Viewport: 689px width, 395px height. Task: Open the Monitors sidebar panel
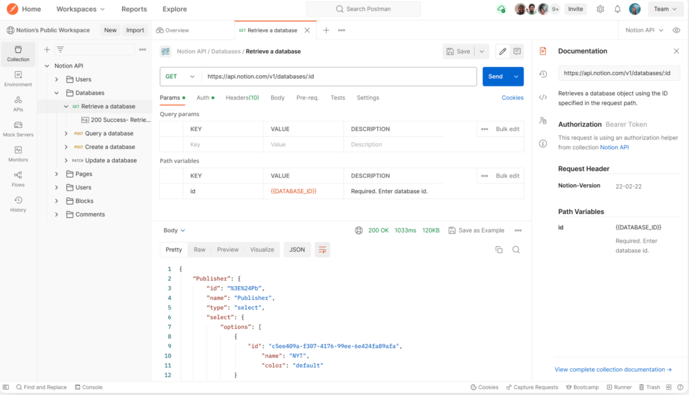[18, 154]
